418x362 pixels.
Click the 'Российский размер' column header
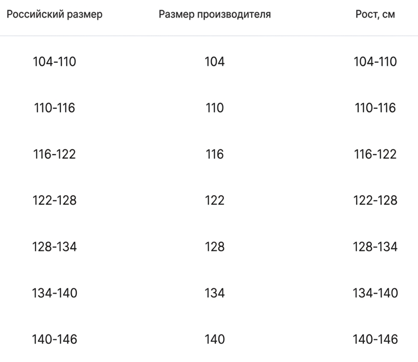[x=54, y=14]
